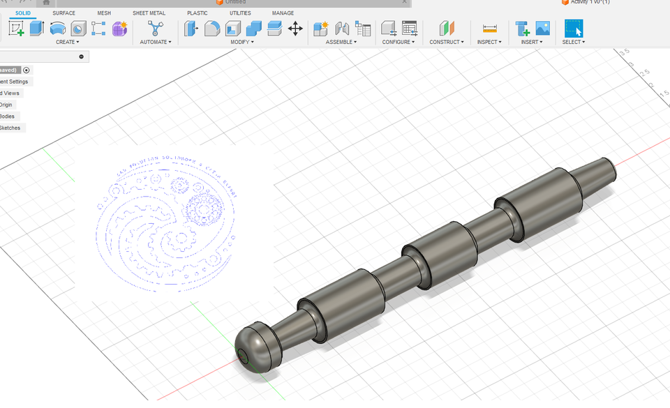Open the Create dropdown menu
This screenshot has height=408, width=670.
coord(68,42)
